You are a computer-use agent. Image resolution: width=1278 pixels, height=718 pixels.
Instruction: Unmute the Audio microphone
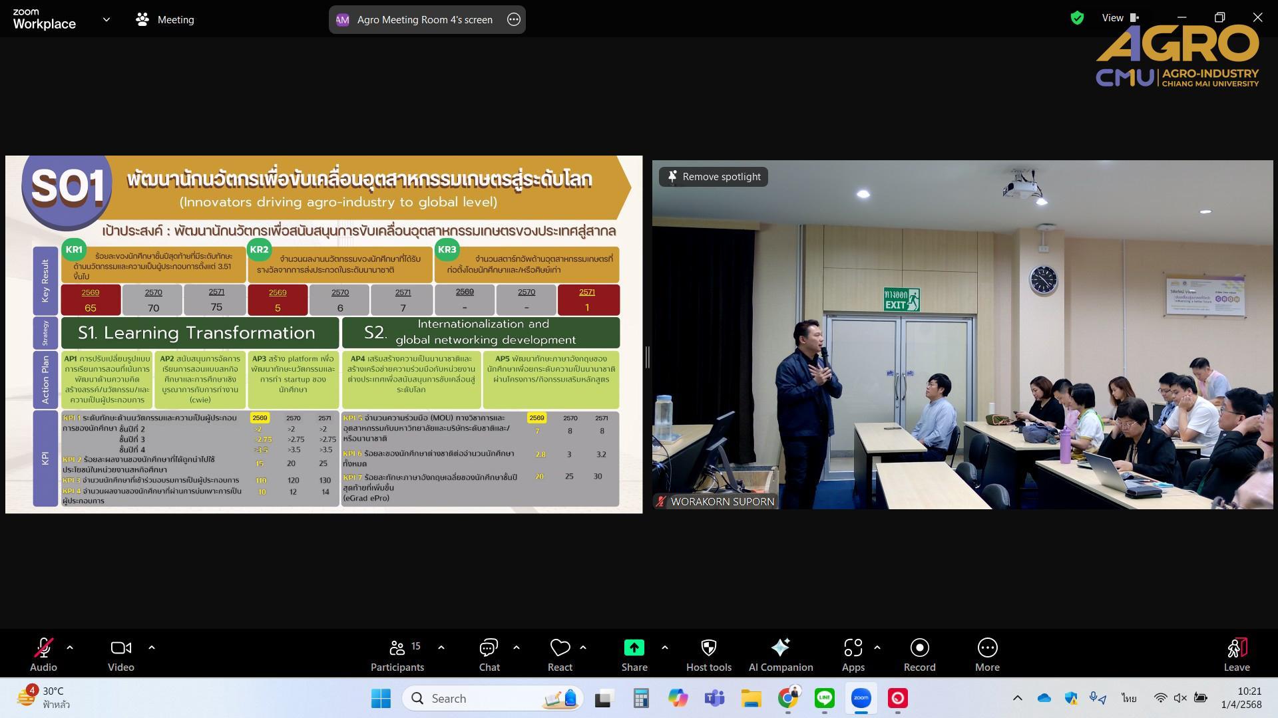pyautogui.click(x=43, y=648)
